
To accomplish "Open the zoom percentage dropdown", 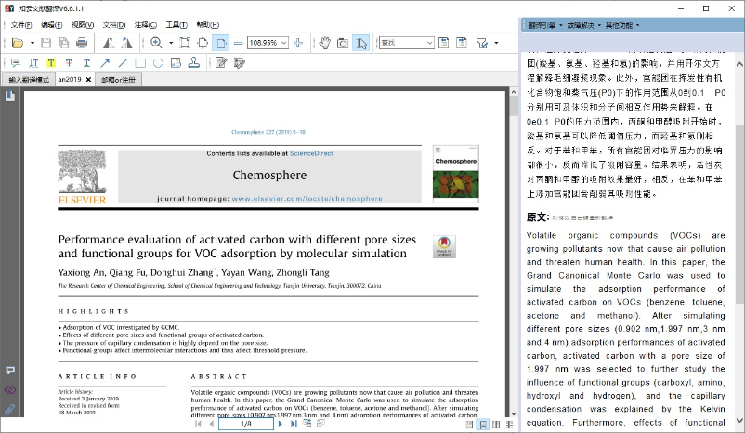I will click(x=284, y=43).
